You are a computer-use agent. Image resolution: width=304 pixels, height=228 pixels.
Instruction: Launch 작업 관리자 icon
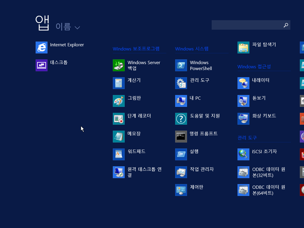[x=181, y=172]
